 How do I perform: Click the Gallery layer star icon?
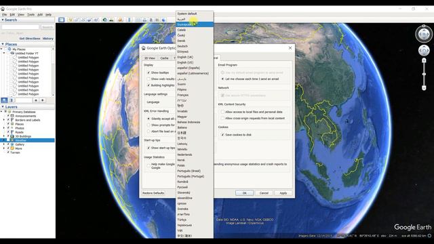(x=12, y=144)
